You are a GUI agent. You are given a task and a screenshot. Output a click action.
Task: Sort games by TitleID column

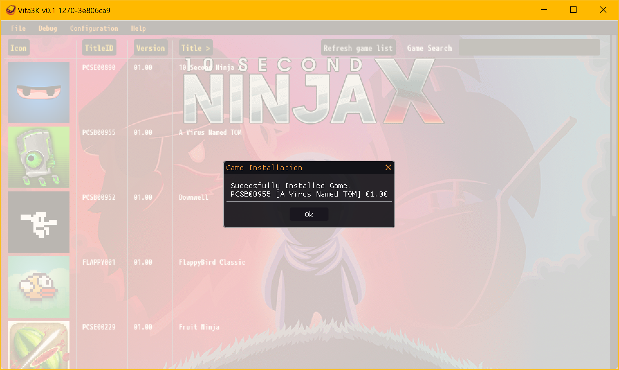click(98, 48)
